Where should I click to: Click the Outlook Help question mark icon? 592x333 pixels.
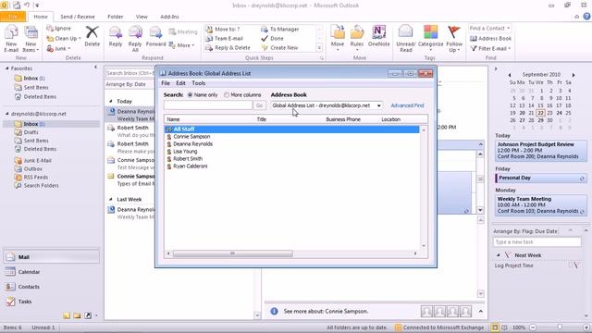[586, 17]
